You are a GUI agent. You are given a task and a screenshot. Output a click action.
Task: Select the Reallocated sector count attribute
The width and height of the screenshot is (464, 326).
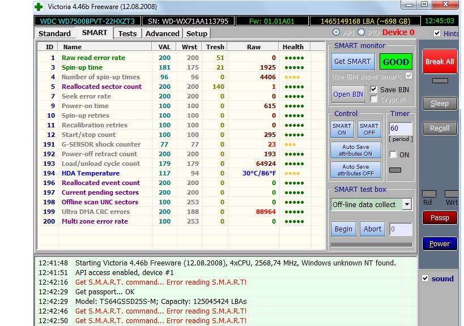(x=181, y=87)
